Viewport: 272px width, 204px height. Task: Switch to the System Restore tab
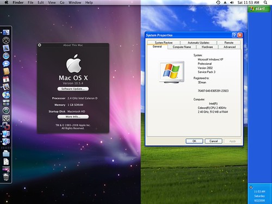(164, 42)
